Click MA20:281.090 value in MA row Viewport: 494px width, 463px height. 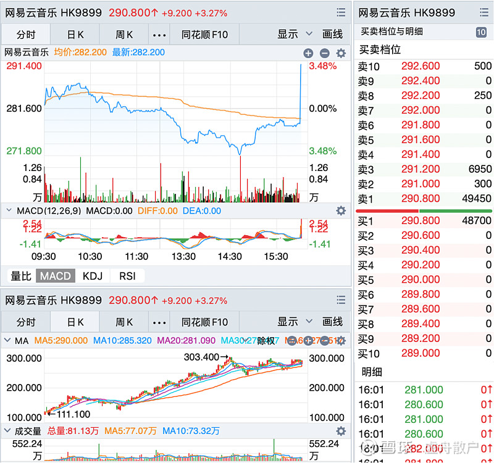pos(186,341)
